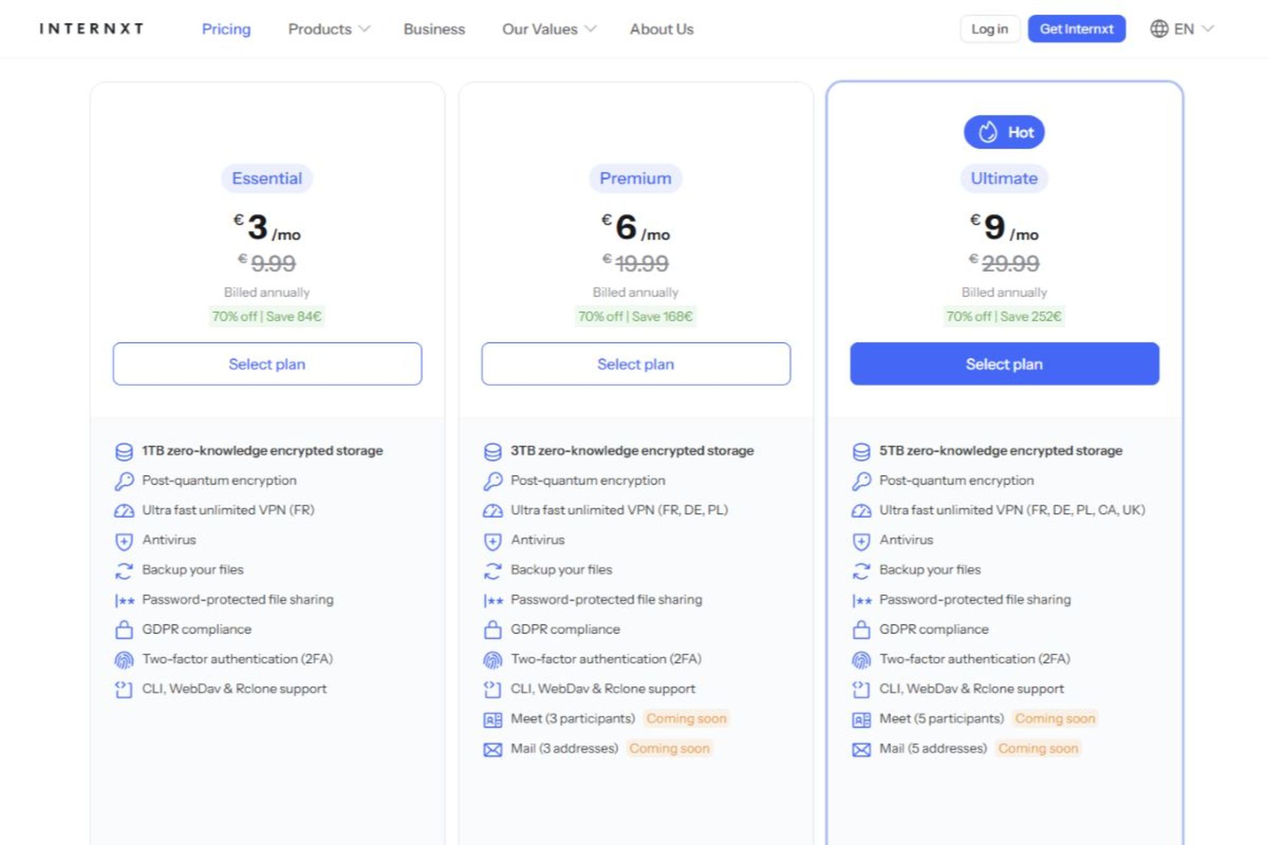The image size is (1268, 845).
Task: Click storage icon beside 3TB encrypted storage
Action: click(x=493, y=452)
